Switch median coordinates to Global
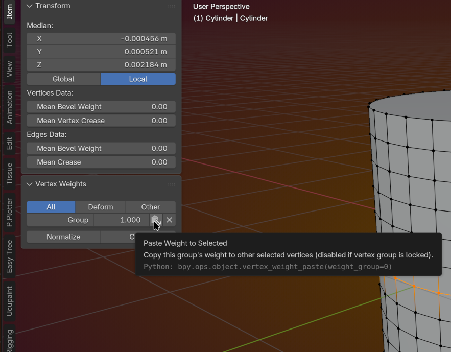 pos(63,79)
